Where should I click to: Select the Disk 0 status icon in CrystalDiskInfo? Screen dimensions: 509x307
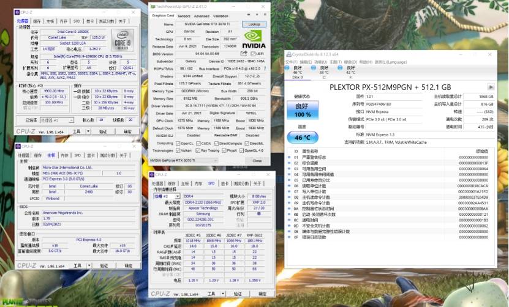(x=287, y=68)
